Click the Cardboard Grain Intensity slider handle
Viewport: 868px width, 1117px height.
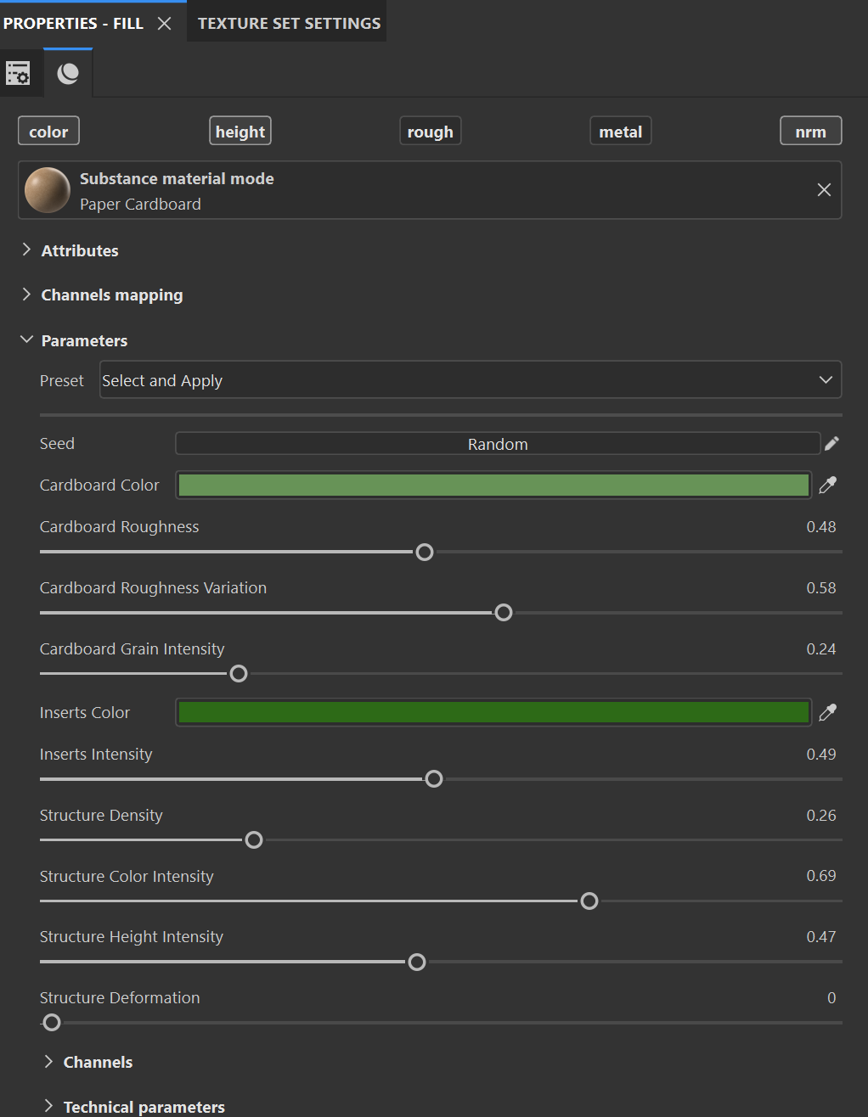[239, 674]
